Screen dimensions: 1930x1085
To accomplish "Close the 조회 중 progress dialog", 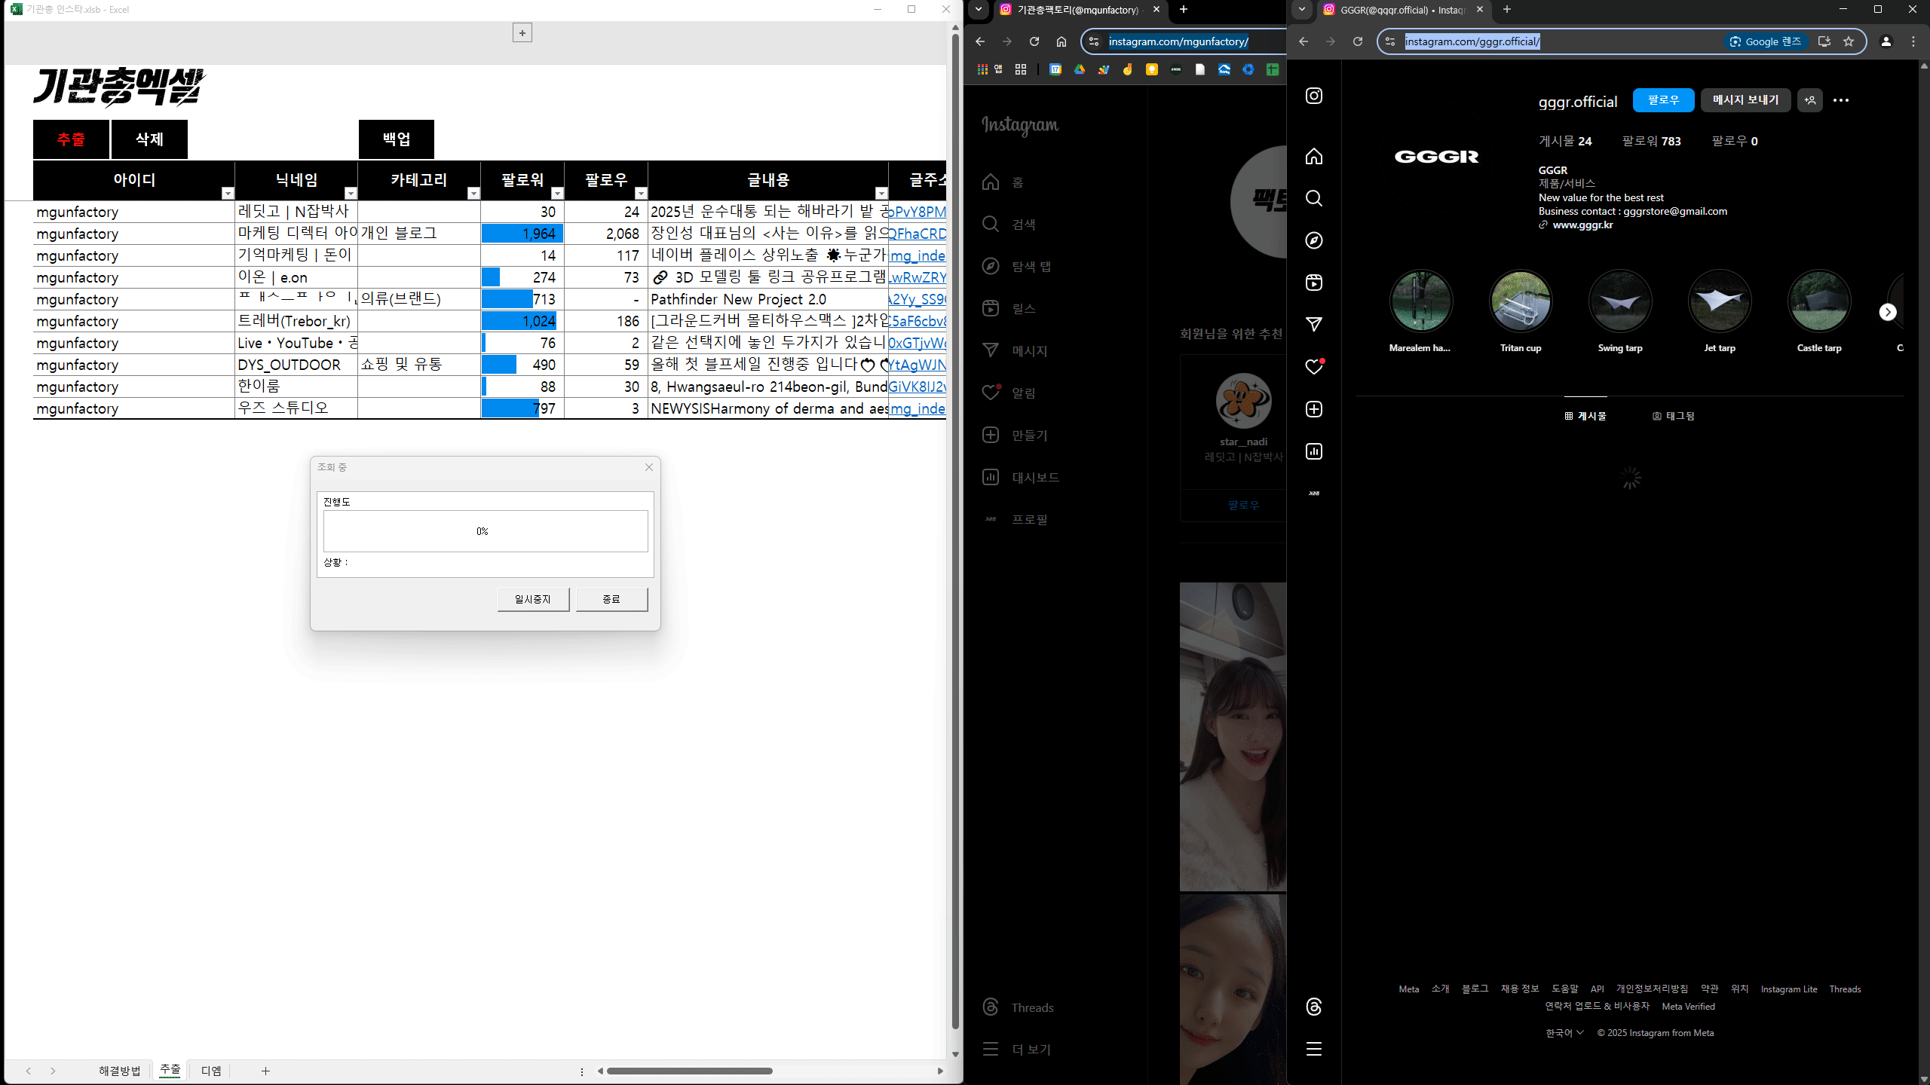I will click(x=649, y=467).
